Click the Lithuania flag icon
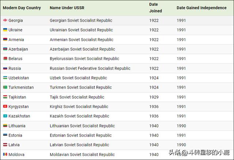This screenshot has width=234, height=160. point(5,126)
